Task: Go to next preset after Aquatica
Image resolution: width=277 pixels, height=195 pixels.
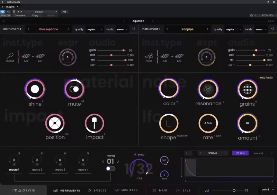Action: click(x=153, y=21)
